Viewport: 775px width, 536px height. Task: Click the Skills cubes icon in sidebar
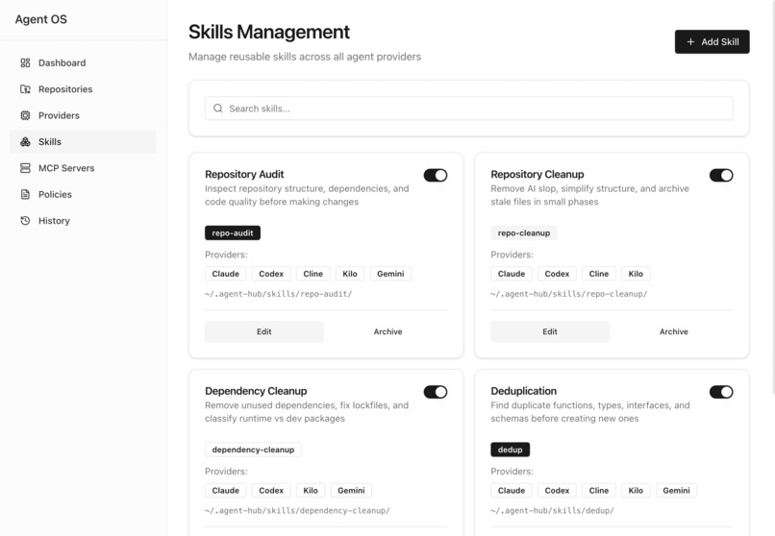click(25, 141)
